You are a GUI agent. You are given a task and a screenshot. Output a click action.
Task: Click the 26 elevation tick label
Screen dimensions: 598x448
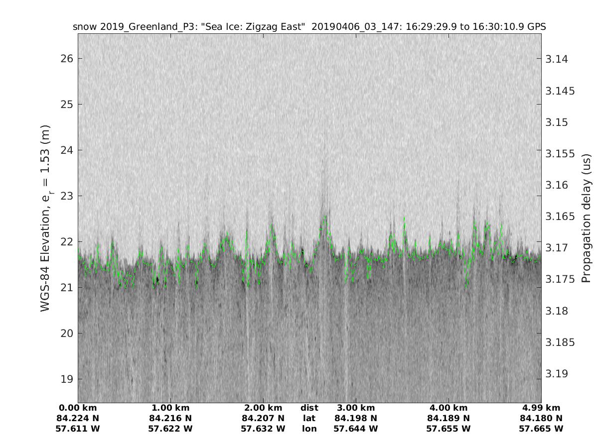(x=66, y=59)
